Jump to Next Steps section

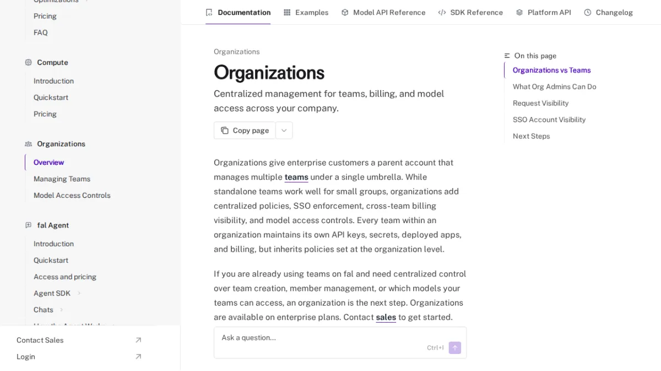pos(532,136)
